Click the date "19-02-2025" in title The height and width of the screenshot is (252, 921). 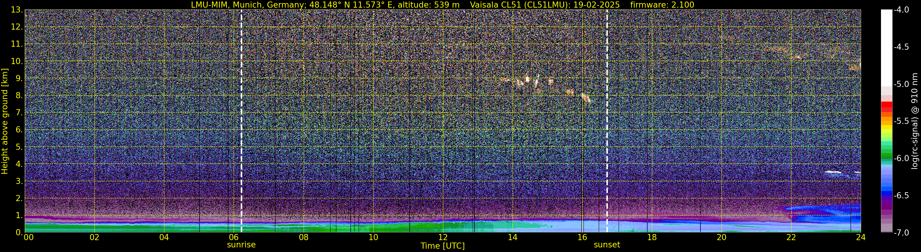[596, 5]
